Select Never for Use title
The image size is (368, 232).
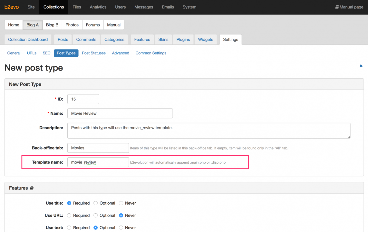(x=121, y=203)
